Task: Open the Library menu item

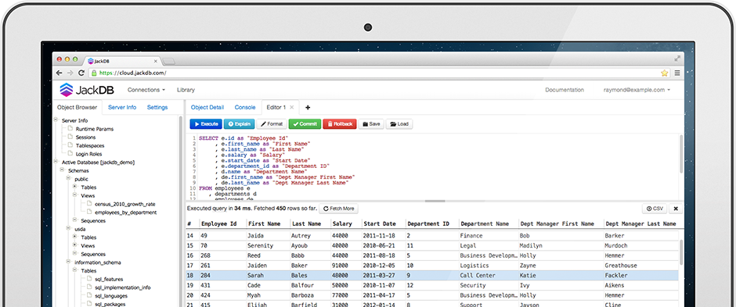Action: 186,90
